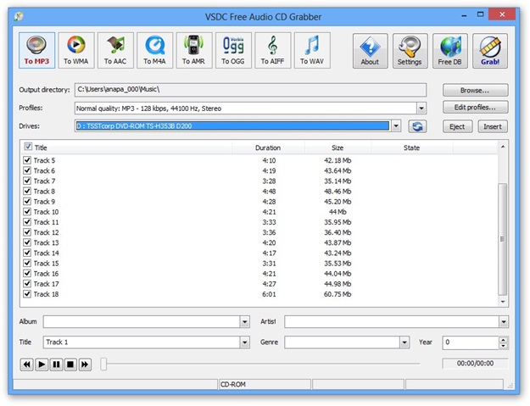
Task: Browse for output directory
Action: [x=475, y=91]
